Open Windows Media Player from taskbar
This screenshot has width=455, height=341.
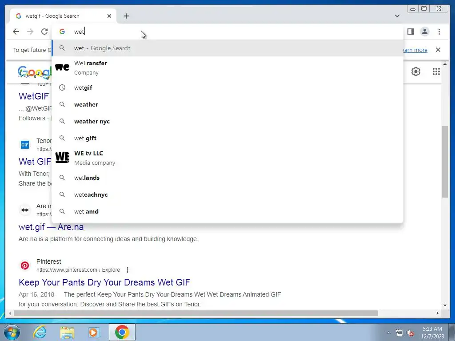(94, 332)
